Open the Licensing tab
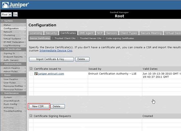The image size is (181, 131). [x=36, y=33]
